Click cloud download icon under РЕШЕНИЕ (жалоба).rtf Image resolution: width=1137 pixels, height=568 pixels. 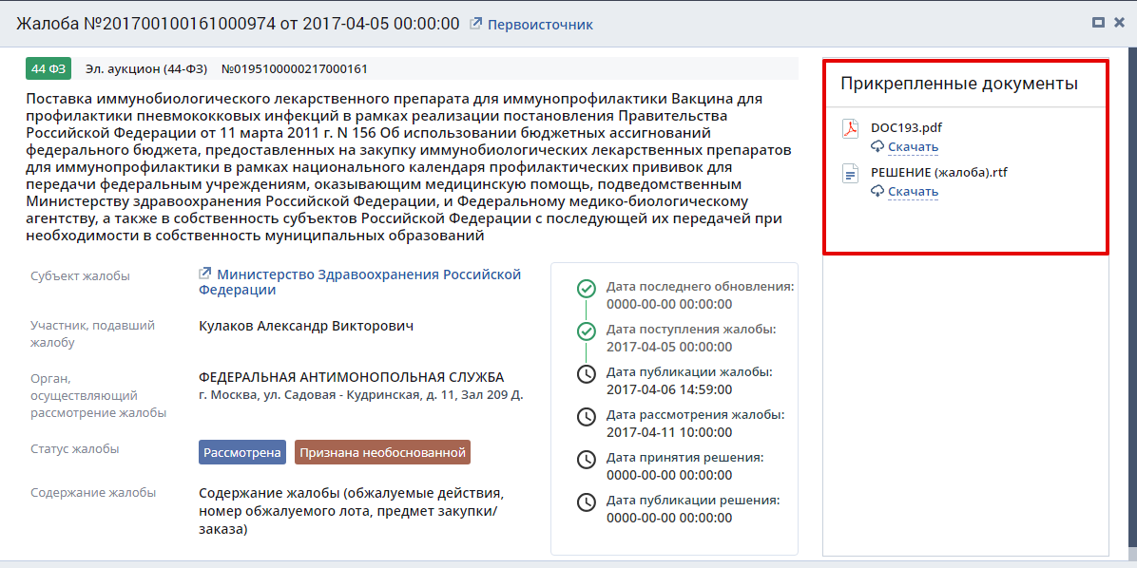tap(877, 192)
